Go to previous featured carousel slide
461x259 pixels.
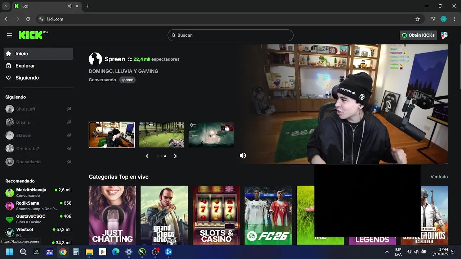(147, 156)
